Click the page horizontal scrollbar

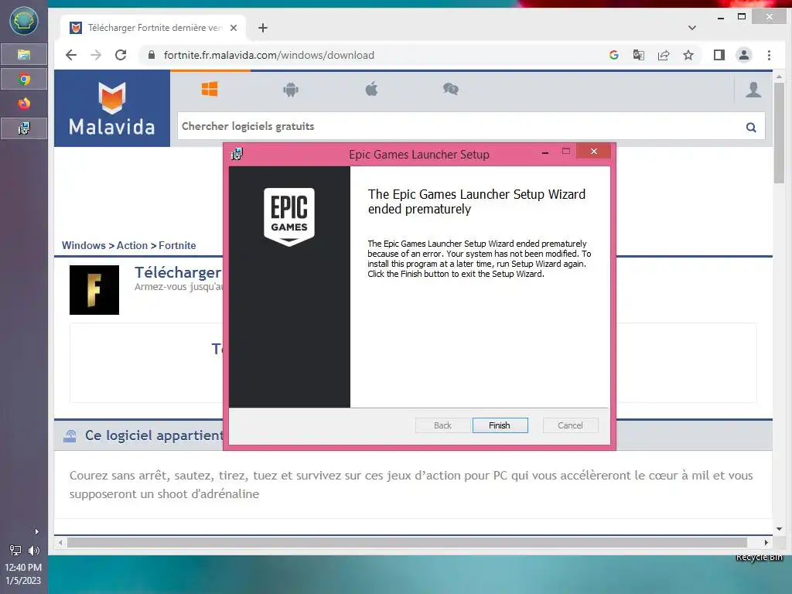(x=407, y=542)
